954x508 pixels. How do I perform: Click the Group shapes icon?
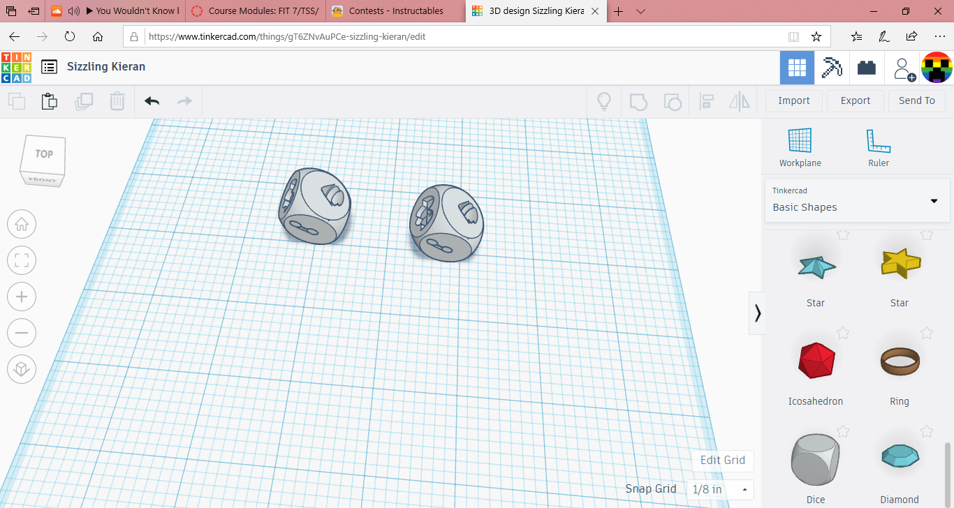click(638, 101)
